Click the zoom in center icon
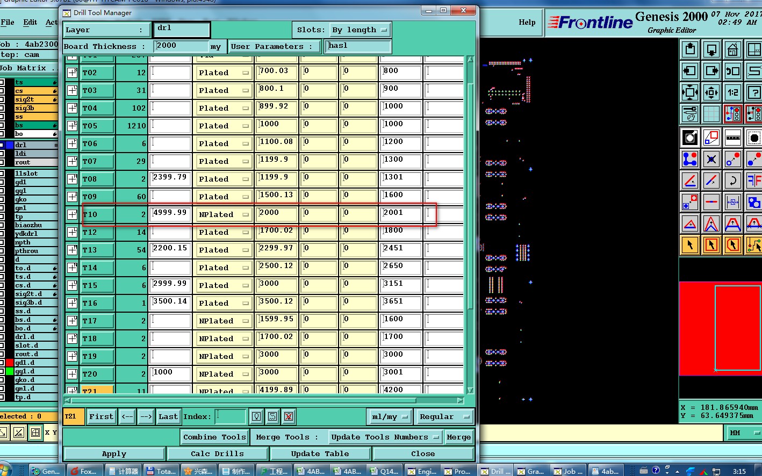The height and width of the screenshot is (476, 762). point(711,92)
